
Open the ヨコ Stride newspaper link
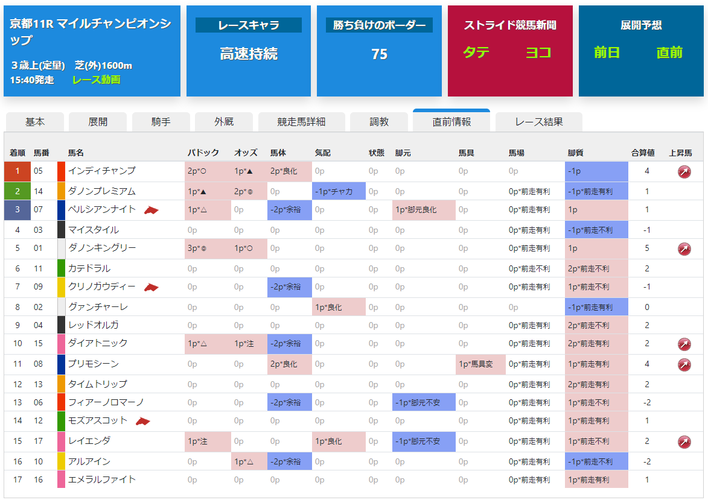pos(538,52)
